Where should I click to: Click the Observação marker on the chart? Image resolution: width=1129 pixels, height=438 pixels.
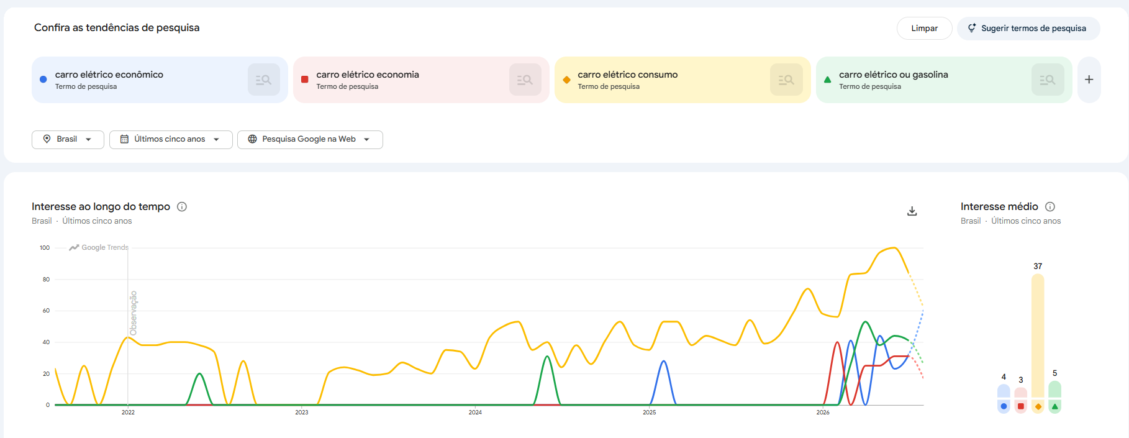point(133,313)
